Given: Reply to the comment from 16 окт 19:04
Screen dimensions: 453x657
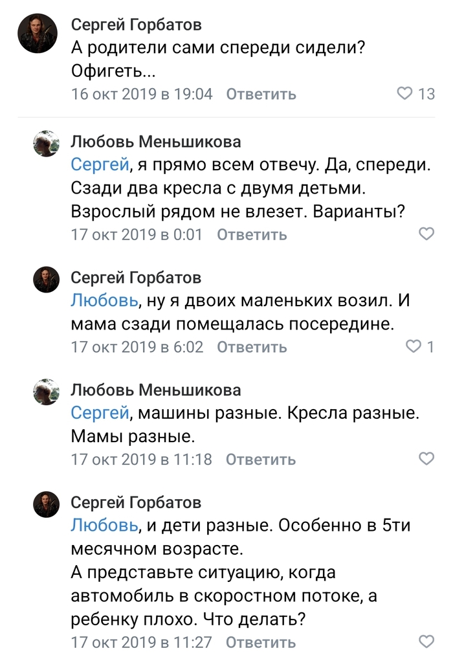Looking at the screenshot, I should (261, 94).
